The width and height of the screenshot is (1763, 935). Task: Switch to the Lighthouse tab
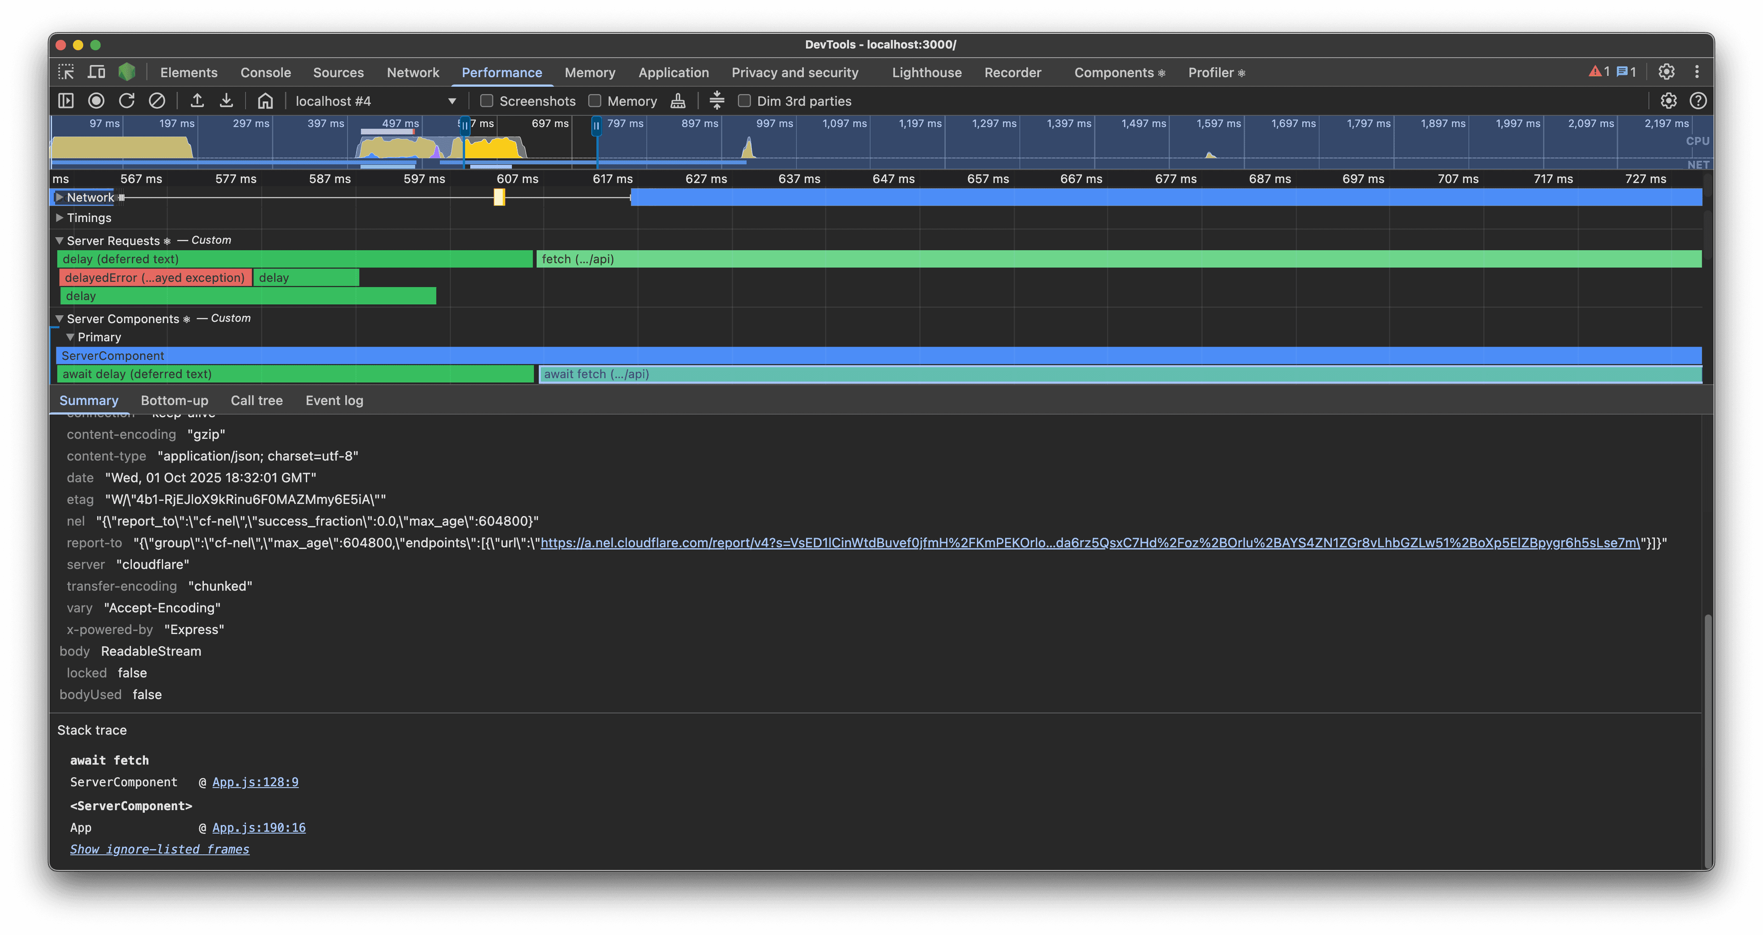tap(926, 73)
